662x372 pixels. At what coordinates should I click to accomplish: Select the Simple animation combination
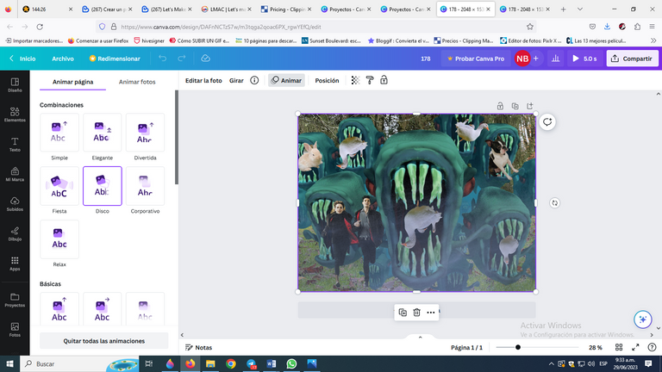tap(59, 133)
